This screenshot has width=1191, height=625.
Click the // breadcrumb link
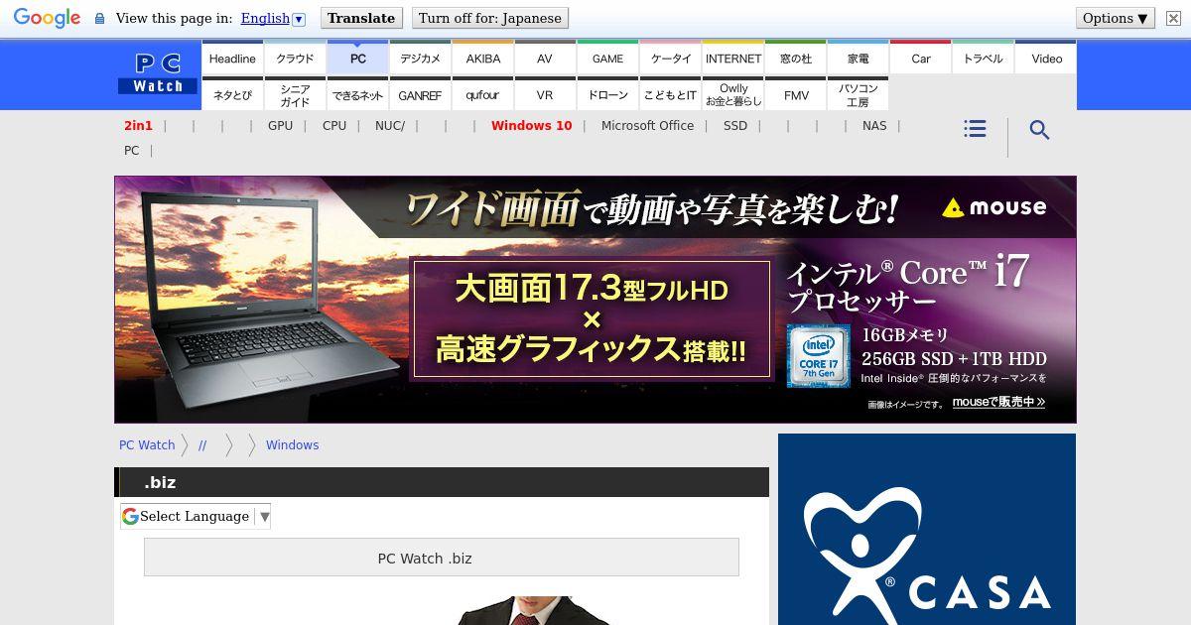click(x=202, y=445)
